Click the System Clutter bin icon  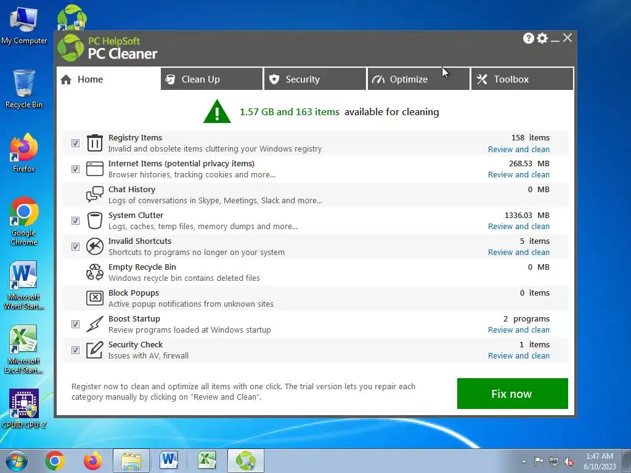coord(94,220)
